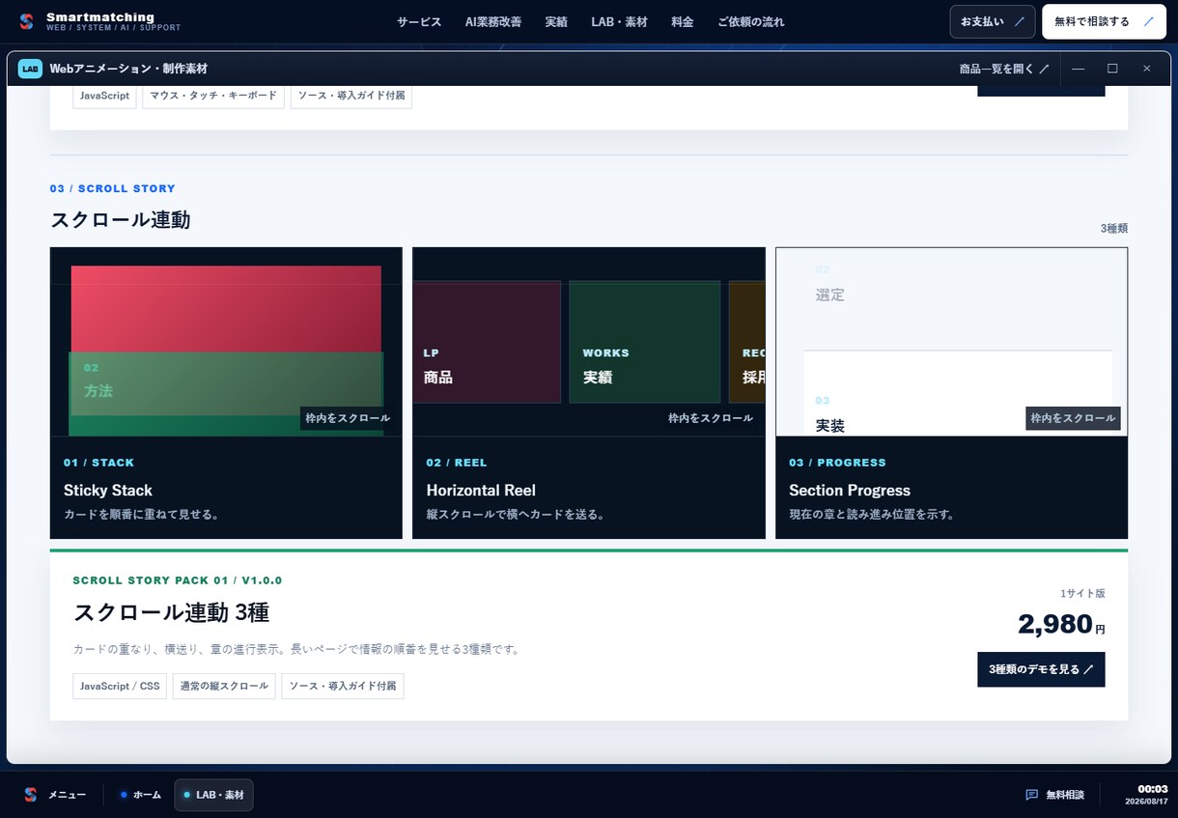Click 枠内をスクロール label on Section Progress
The width and height of the screenshot is (1178, 818).
pyautogui.click(x=1073, y=418)
